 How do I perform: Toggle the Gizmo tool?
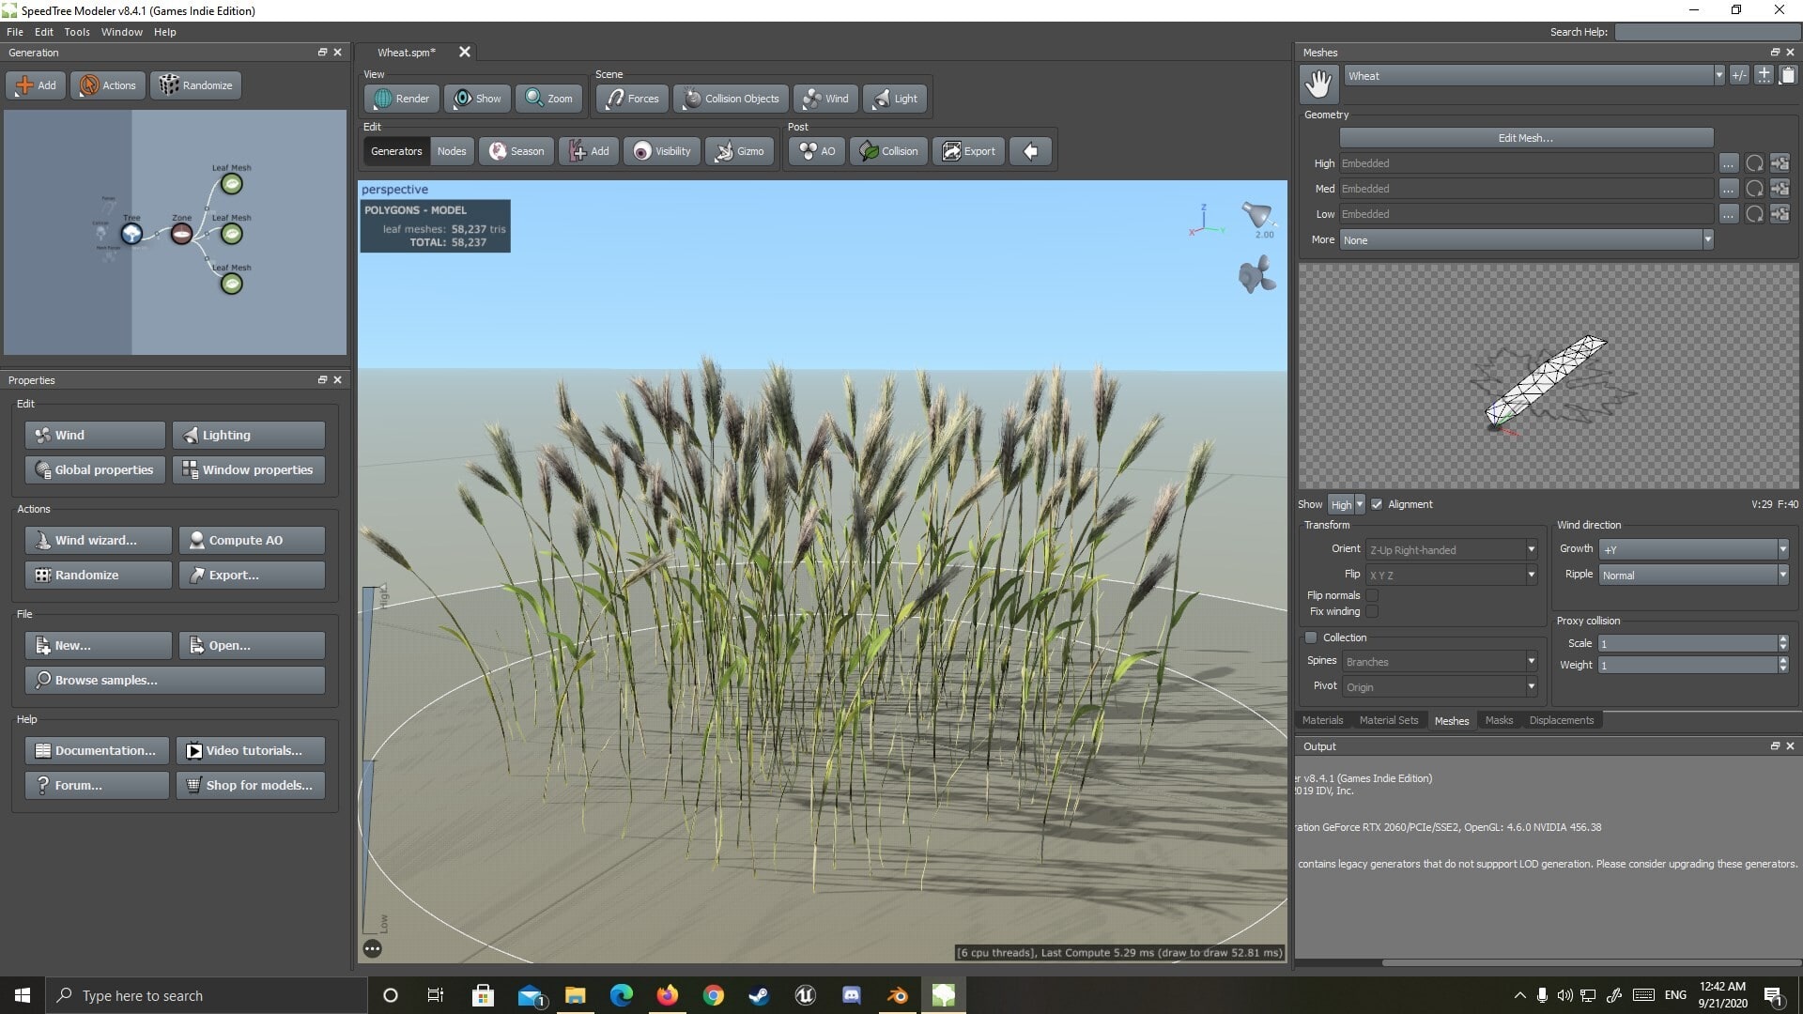coord(739,151)
